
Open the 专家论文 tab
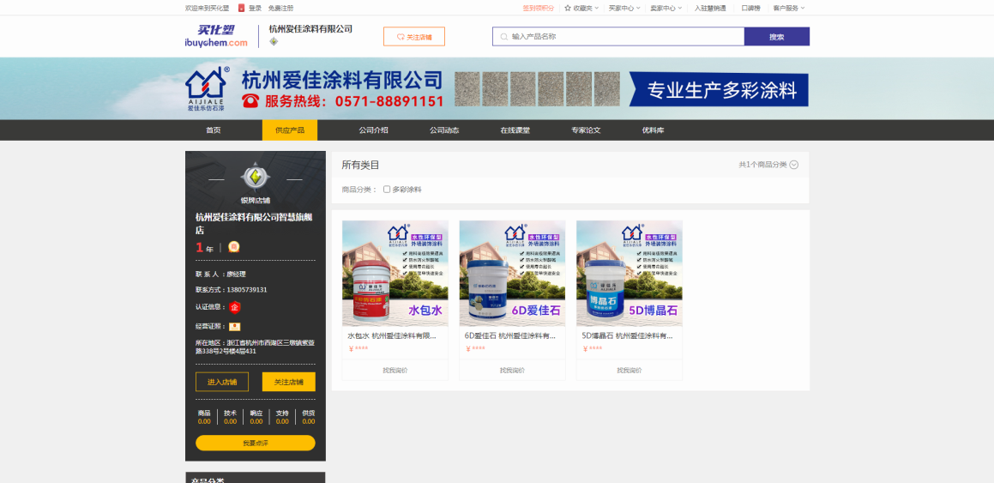586,130
